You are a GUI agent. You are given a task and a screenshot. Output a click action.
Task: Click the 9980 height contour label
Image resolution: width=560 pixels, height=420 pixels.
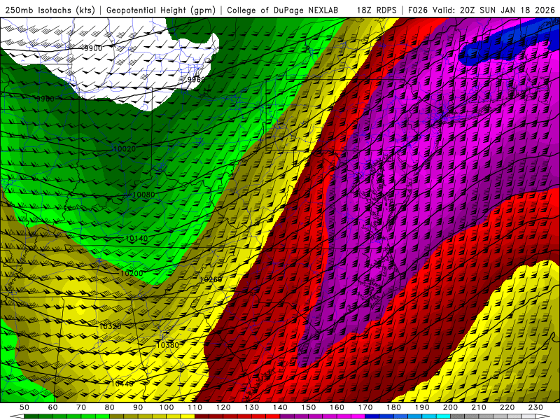pos(45,99)
